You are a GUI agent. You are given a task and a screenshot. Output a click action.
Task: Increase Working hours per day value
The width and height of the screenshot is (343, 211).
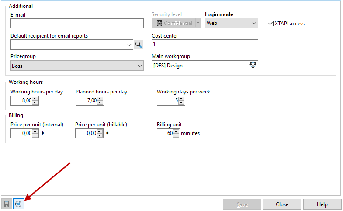(x=35, y=99)
